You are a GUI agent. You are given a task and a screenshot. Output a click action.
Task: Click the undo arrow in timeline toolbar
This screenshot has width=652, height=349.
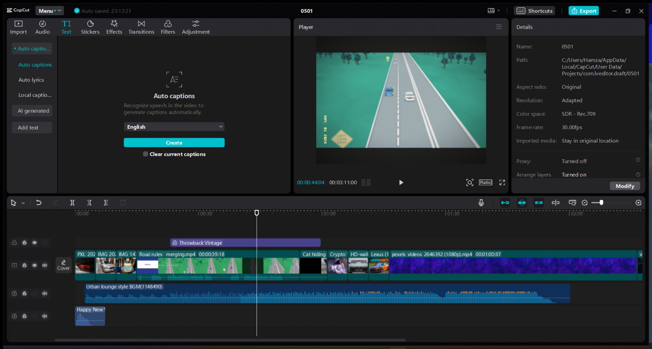tap(39, 203)
